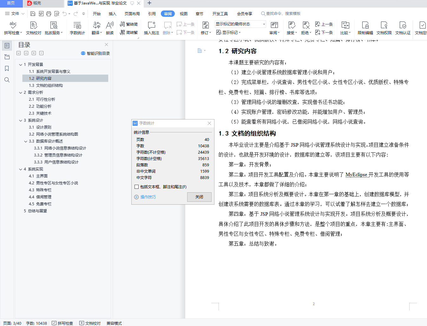Click the Print icon in quick access toolbar
This screenshot has width=427, height=326.
point(49,14)
